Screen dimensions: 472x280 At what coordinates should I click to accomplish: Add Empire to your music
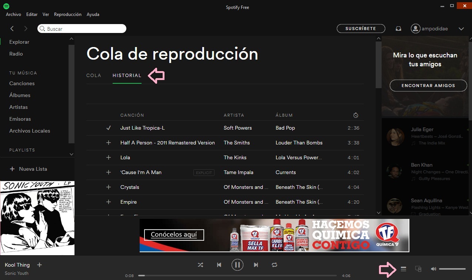coord(109,202)
